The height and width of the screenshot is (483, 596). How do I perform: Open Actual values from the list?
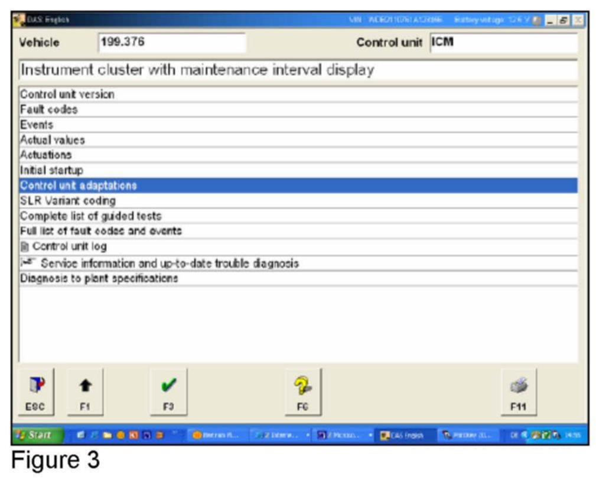click(53, 140)
